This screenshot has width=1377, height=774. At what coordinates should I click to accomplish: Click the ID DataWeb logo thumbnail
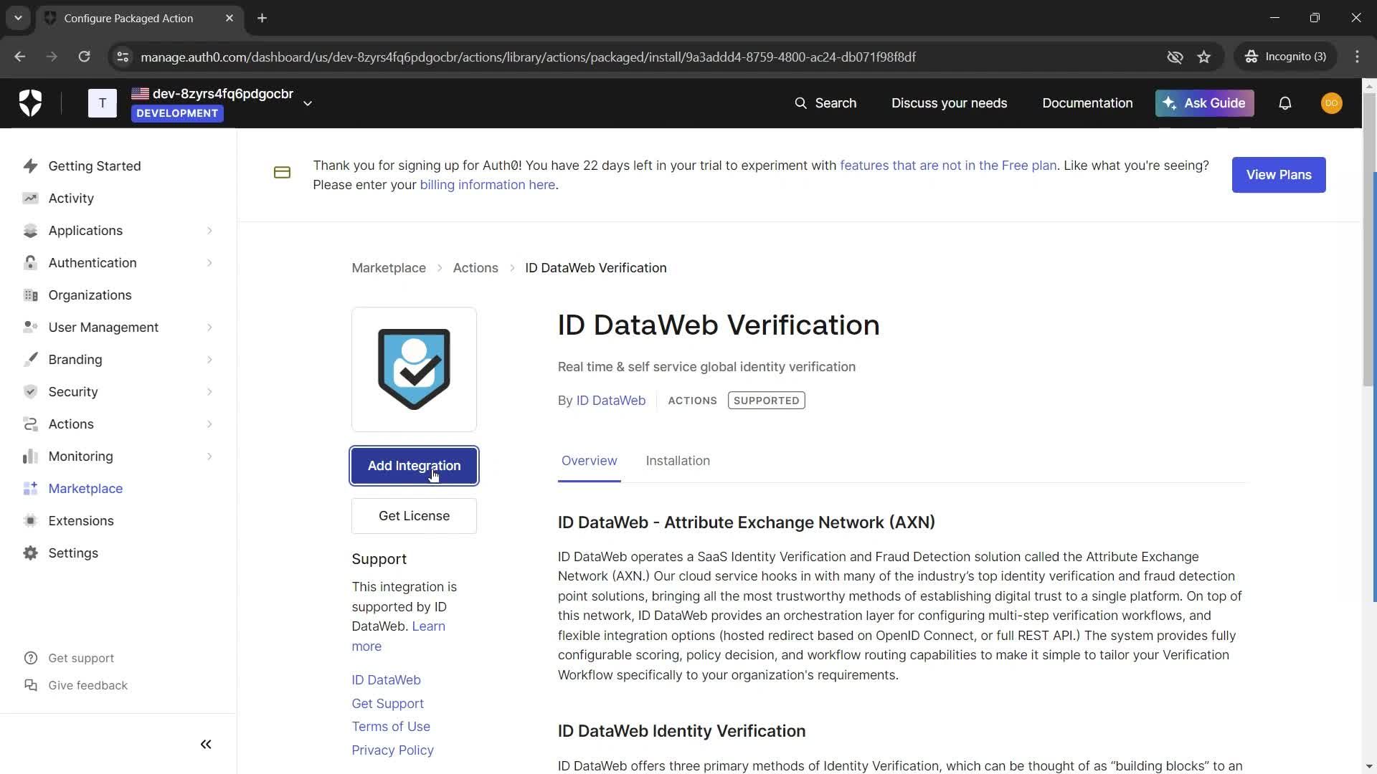[414, 370]
